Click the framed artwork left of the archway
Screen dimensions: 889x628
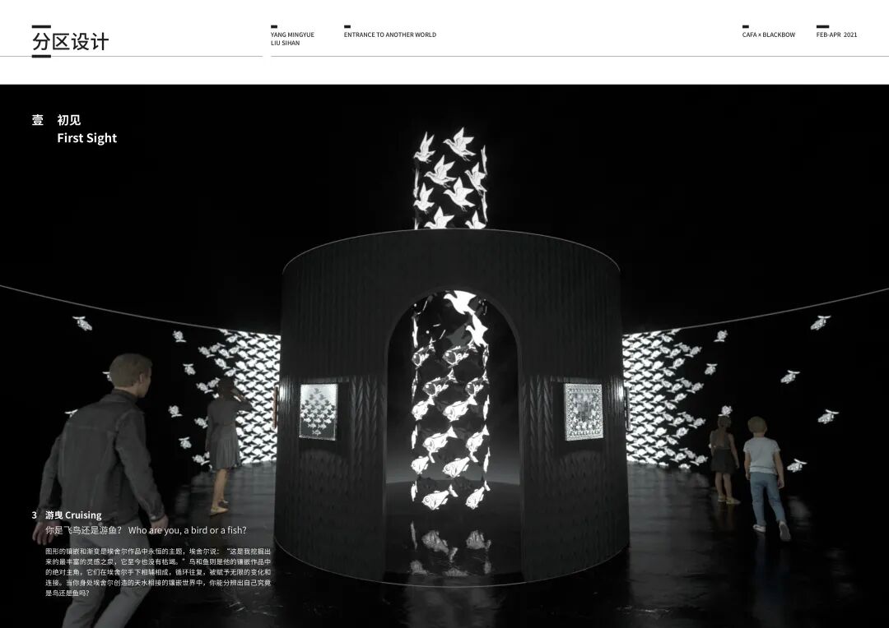318,412
